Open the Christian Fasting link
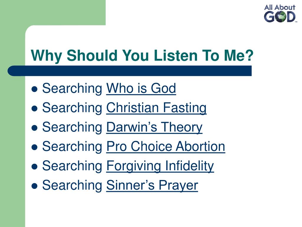 click(x=156, y=108)
